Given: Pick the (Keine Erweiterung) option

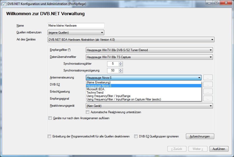Looking at the screenshot, I should click(99, 82).
